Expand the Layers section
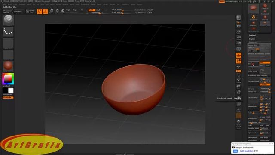The width and height of the screenshot is (275, 155). pos(252,39)
